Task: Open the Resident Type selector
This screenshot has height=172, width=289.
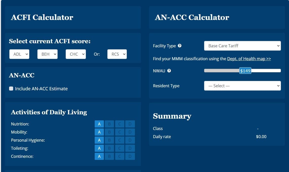Action: [242, 85]
